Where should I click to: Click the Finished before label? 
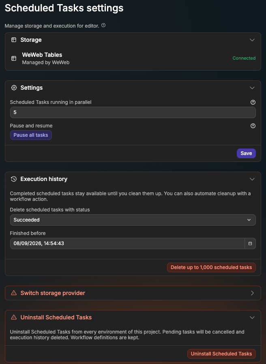coord(28,233)
